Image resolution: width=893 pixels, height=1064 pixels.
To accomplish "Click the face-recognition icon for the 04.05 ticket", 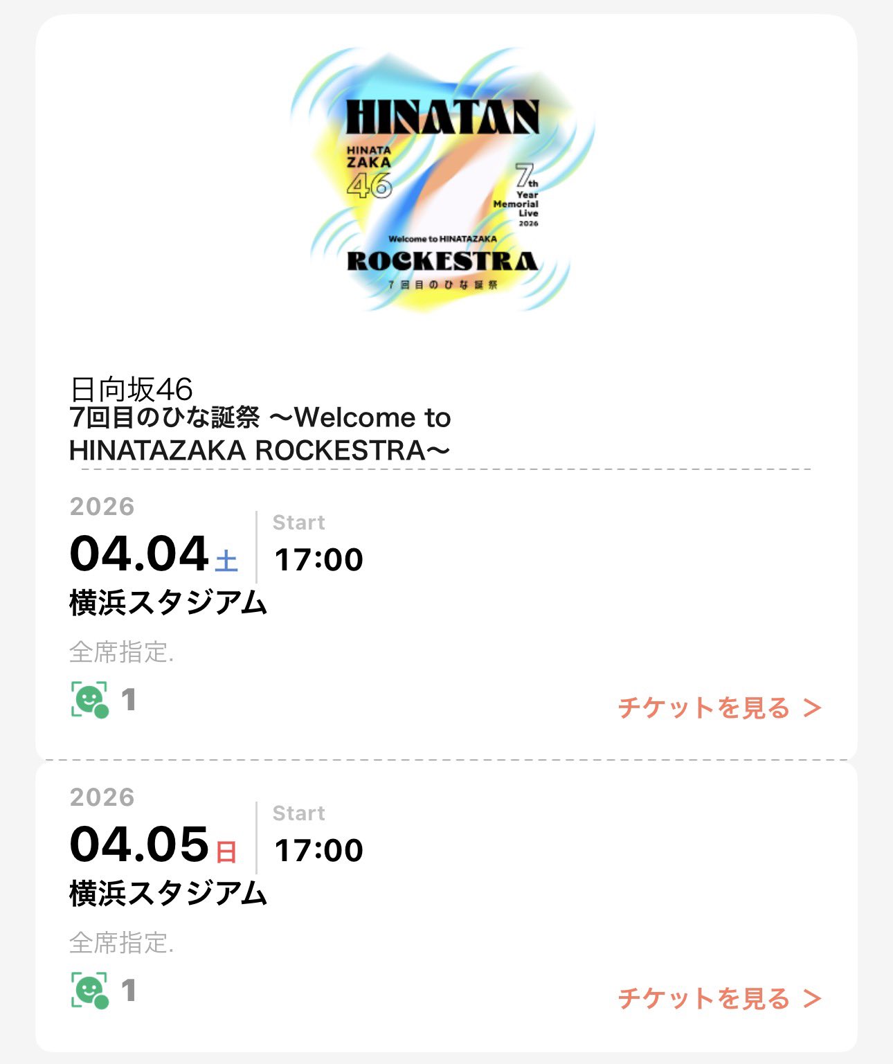I will [90, 991].
